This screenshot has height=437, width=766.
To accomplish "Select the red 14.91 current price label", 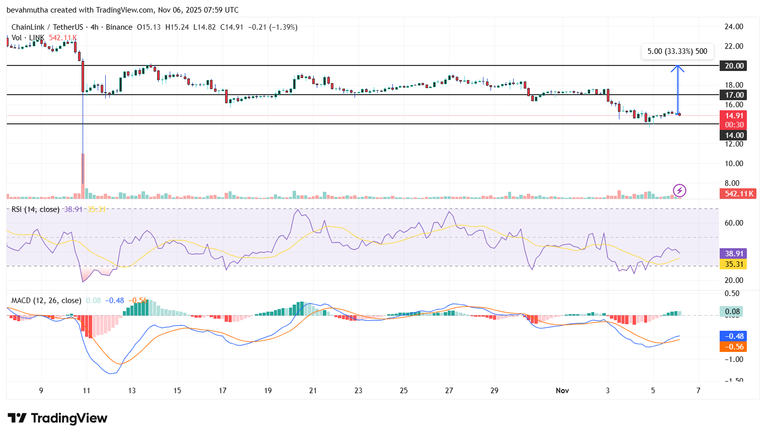I will [733, 115].
